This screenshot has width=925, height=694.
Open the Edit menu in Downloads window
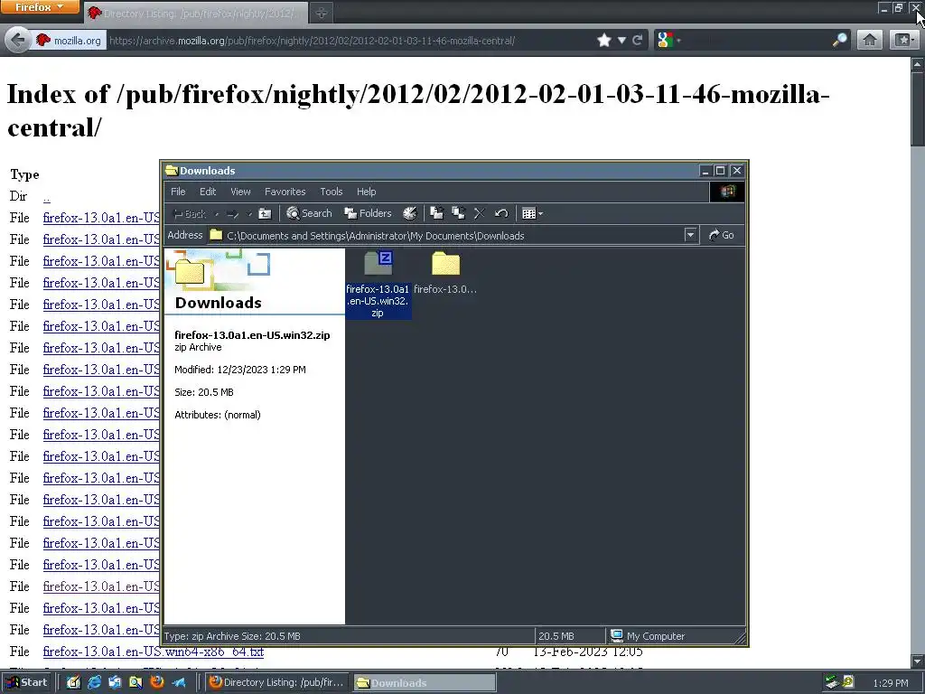click(208, 192)
